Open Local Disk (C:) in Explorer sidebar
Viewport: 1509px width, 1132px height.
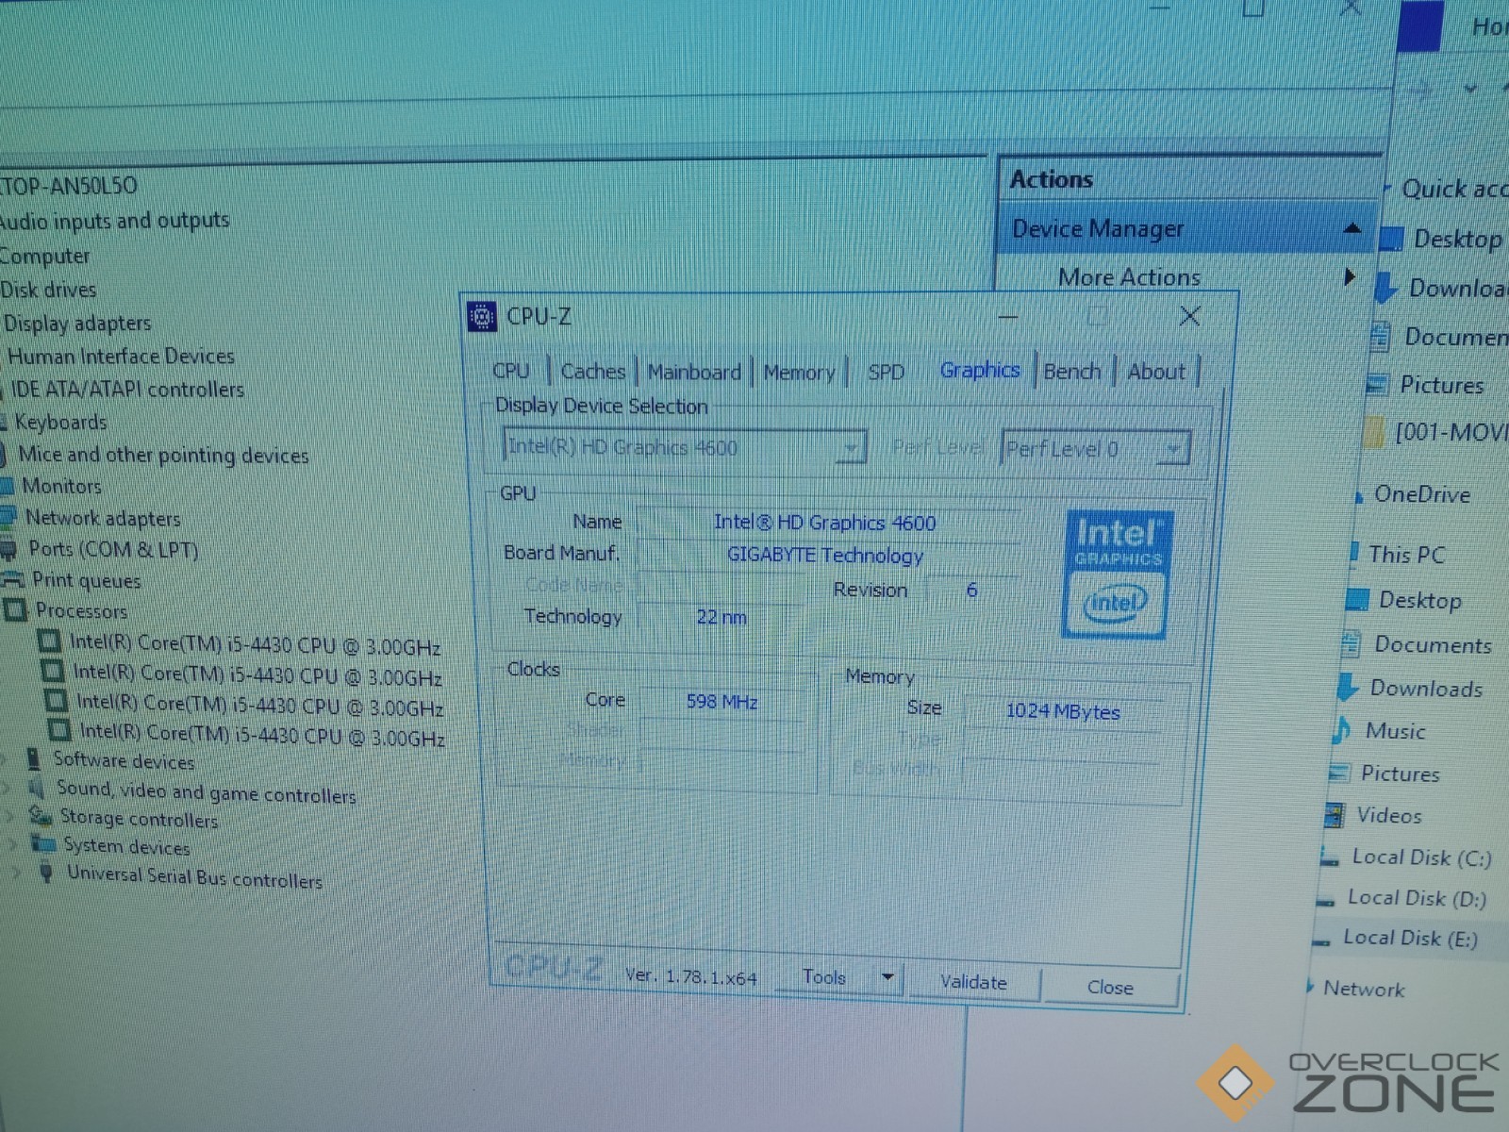click(1420, 857)
